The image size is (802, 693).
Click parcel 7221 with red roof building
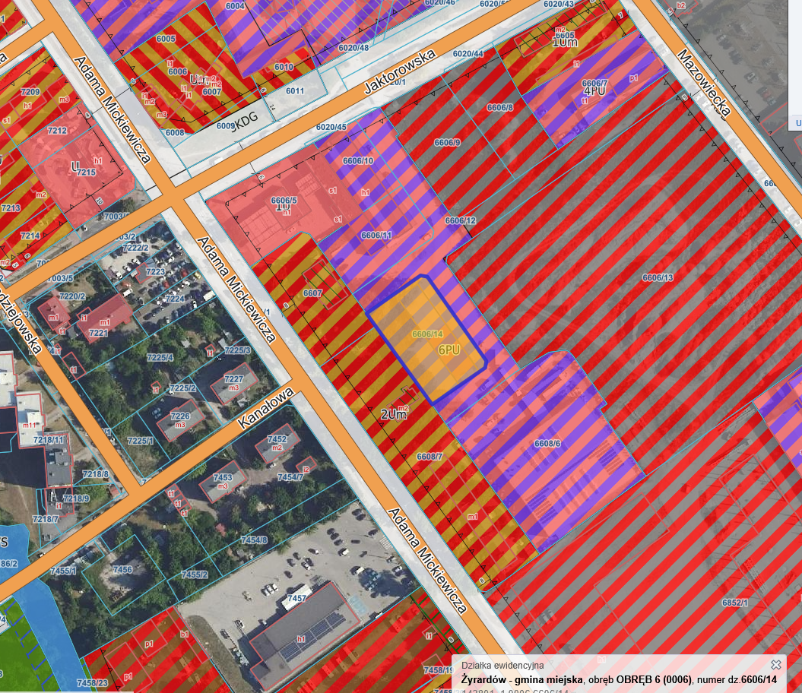[98, 333]
